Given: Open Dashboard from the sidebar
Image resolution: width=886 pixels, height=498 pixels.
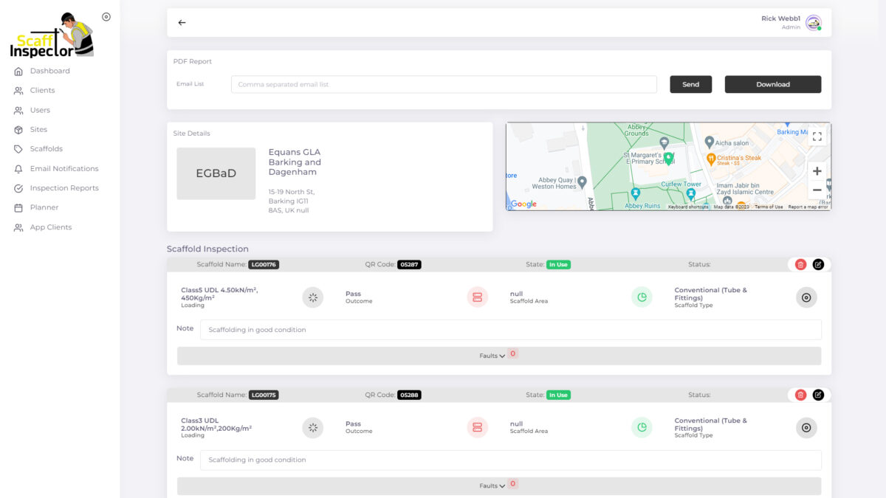Looking at the screenshot, I should (x=49, y=71).
